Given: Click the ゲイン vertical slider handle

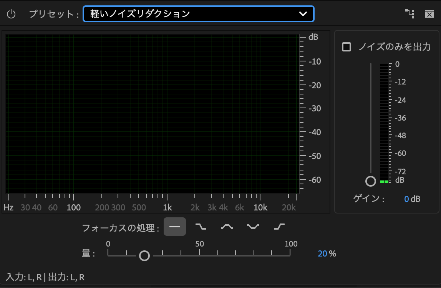Looking at the screenshot, I should tap(371, 181).
